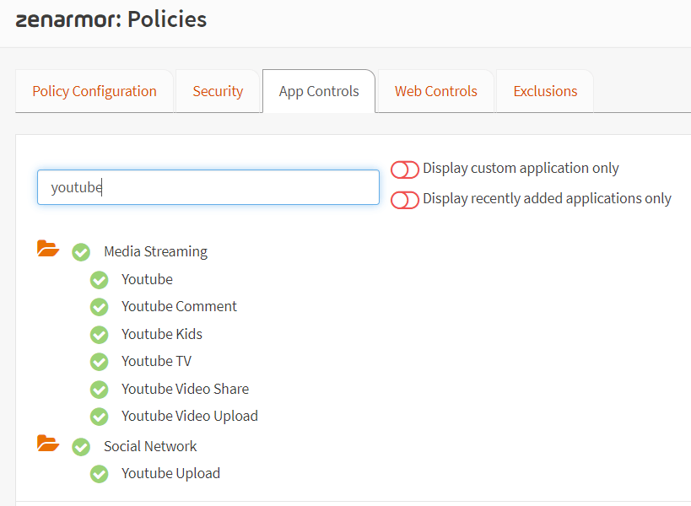Select the App Controls tab

319,91
